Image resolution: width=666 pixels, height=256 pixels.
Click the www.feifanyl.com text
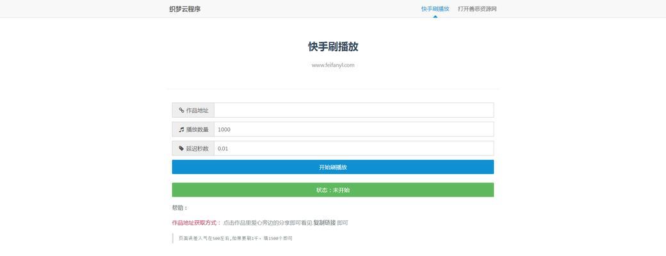pos(333,65)
